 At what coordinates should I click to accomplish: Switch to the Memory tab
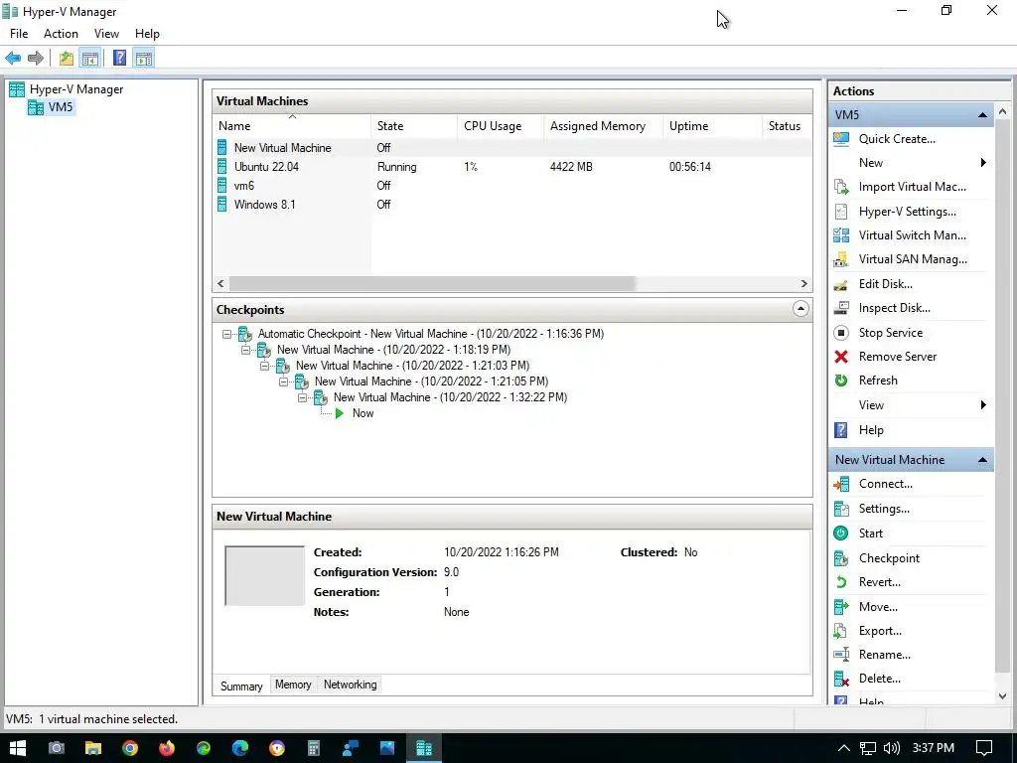click(293, 685)
